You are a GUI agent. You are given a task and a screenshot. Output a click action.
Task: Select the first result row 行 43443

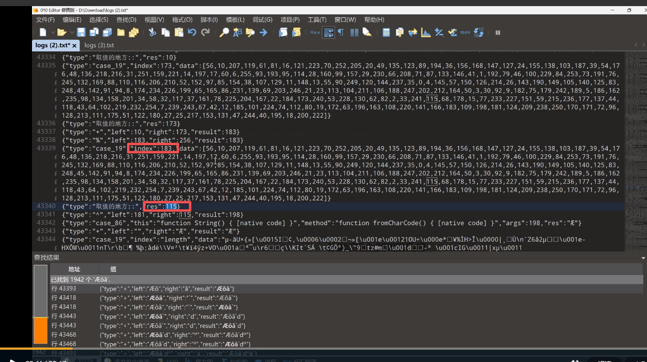(347, 316)
